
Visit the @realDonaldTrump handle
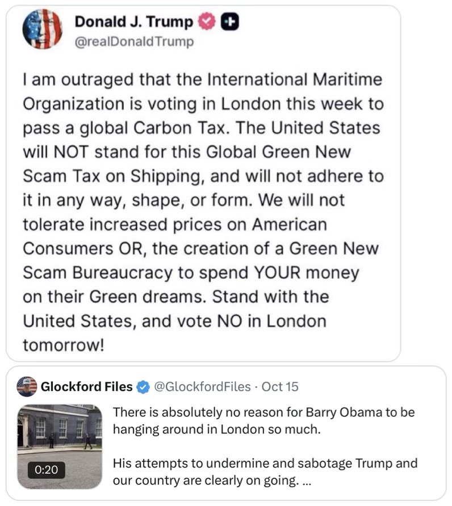[x=134, y=41]
